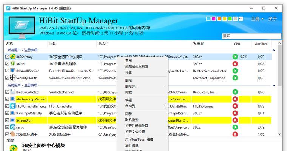Pick the cyan color theme swatch
Screen dimensions: 287x151
pyautogui.click(x=208, y=18)
